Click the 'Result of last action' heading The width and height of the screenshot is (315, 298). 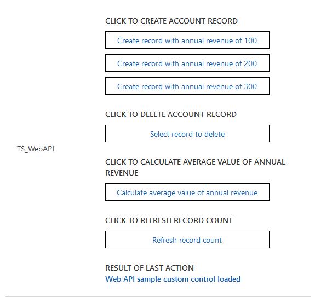(x=150, y=268)
